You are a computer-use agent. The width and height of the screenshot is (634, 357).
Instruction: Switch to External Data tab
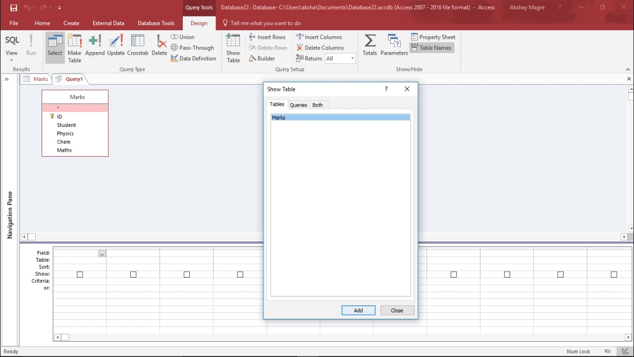click(x=108, y=23)
